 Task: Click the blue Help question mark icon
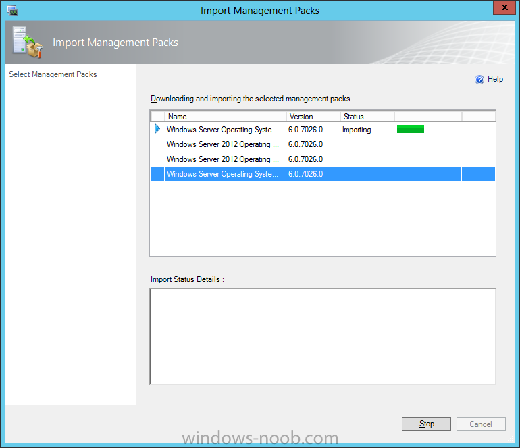[x=479, y=80]
